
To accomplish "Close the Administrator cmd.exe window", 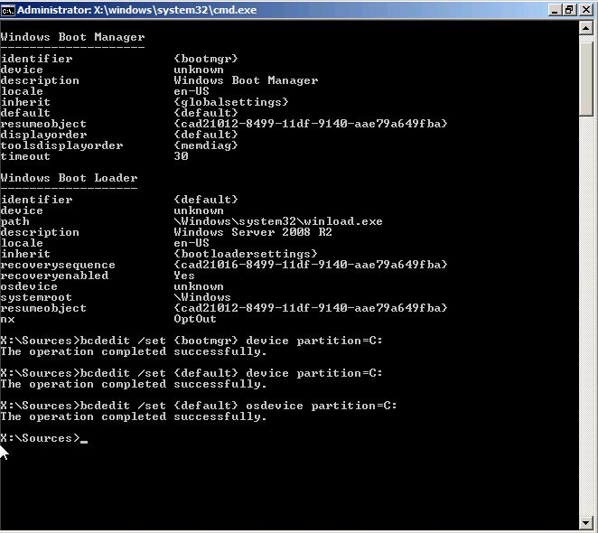I will (x=585, y=10).
